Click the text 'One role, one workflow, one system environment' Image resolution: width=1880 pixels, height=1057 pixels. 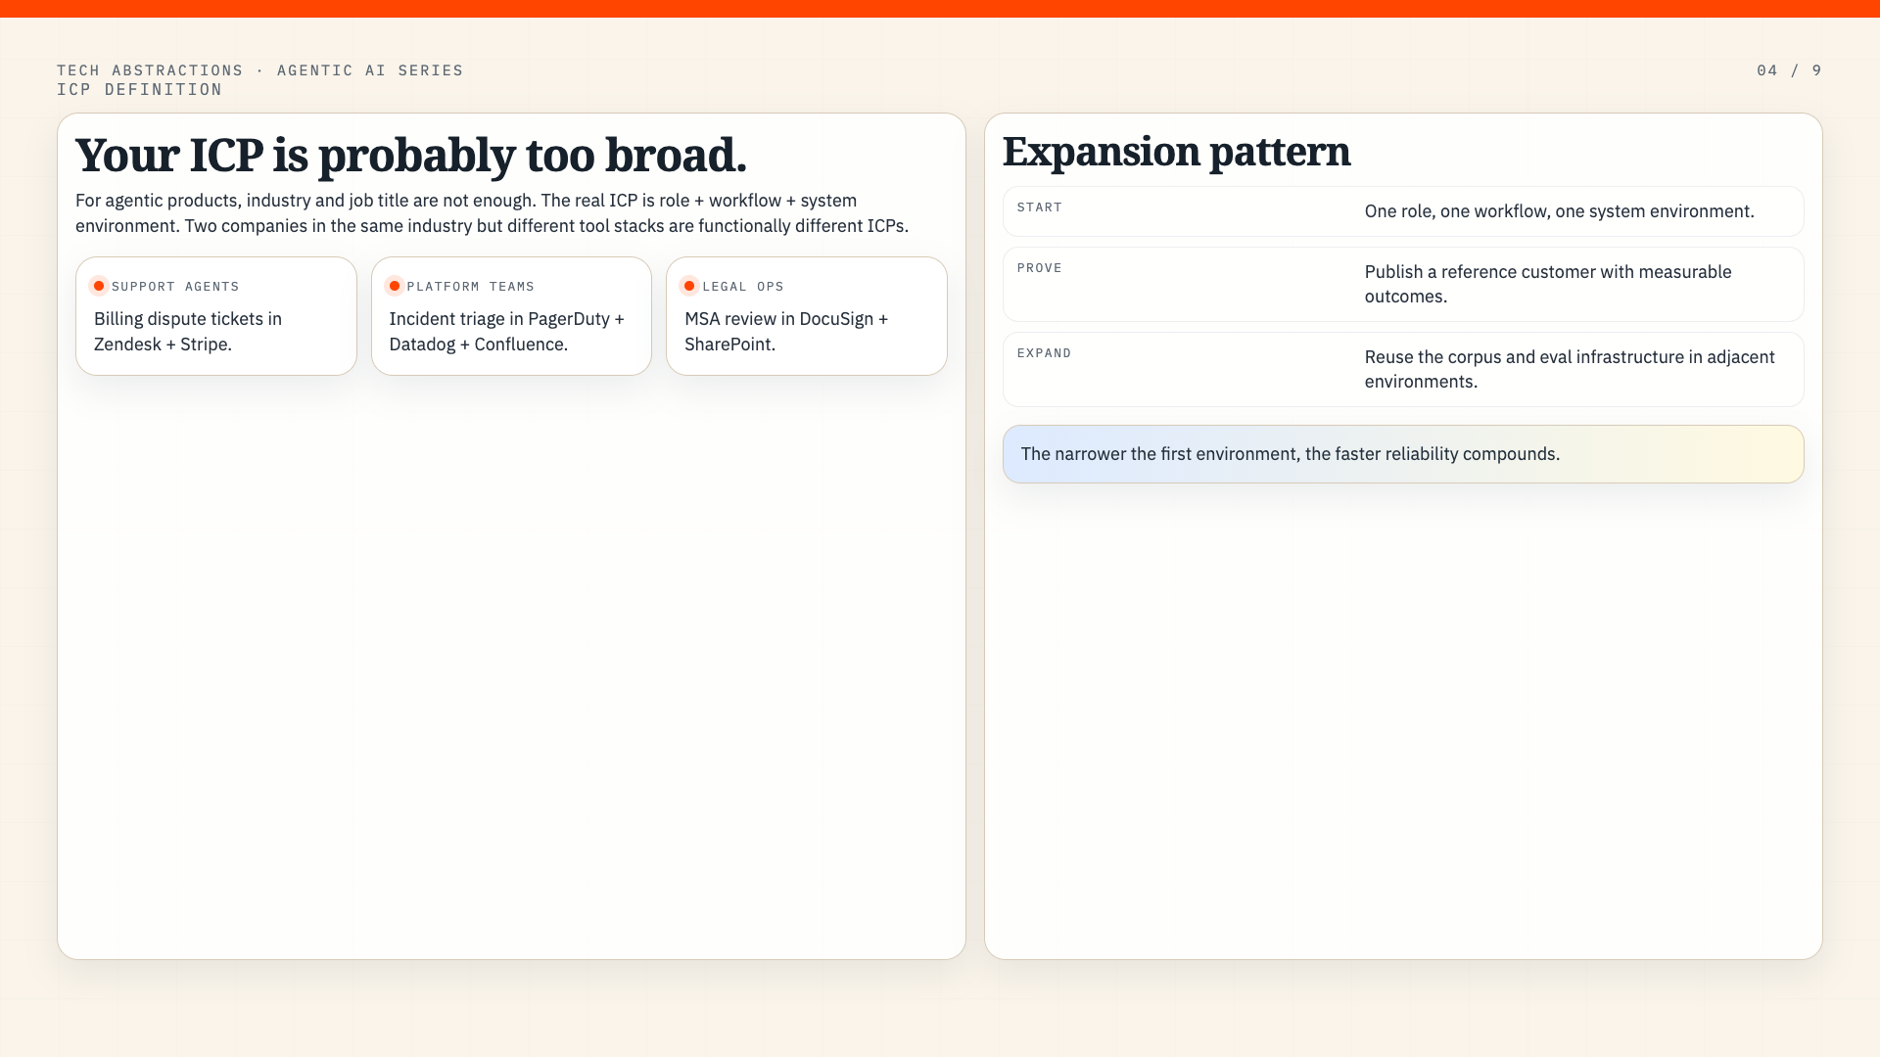coord(1559,211)
